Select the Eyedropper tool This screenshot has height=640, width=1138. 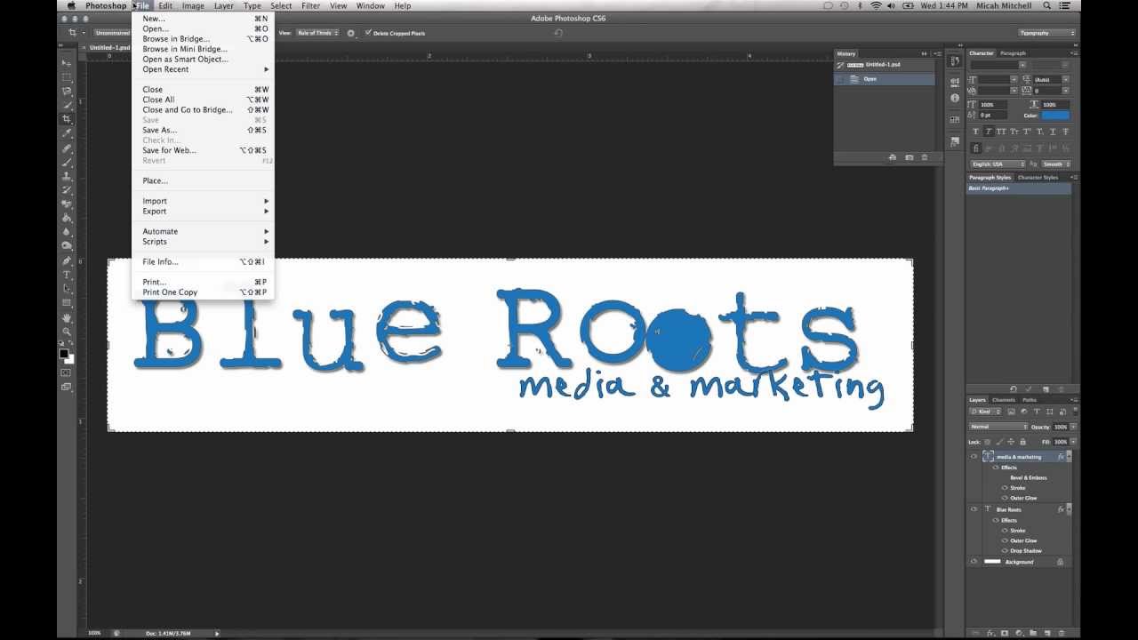pyautogui.click(x=67, y=133)
